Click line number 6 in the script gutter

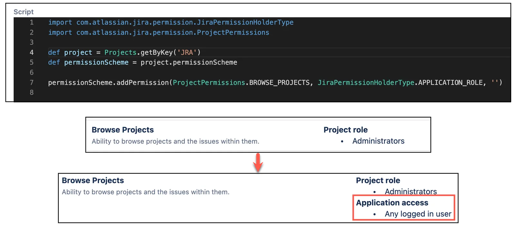tap(32, 73)
